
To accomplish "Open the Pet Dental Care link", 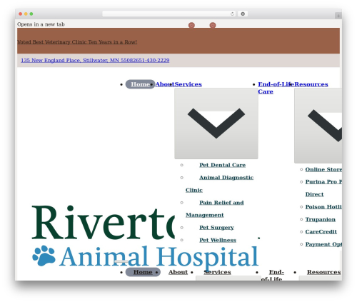I will [223, 165].
